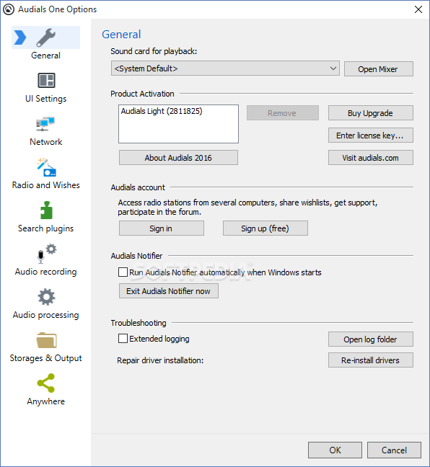Click Exit Audials Notifier now button
The width and height of the screenshot is (430, 467).
[x=169, y=291]
